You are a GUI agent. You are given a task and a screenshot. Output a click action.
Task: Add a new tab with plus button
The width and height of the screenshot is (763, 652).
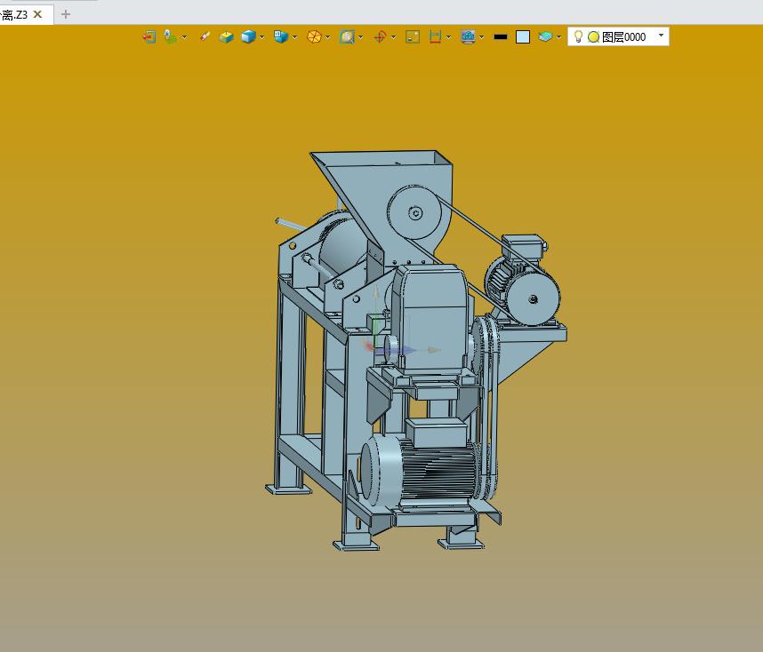click(66, 14)
